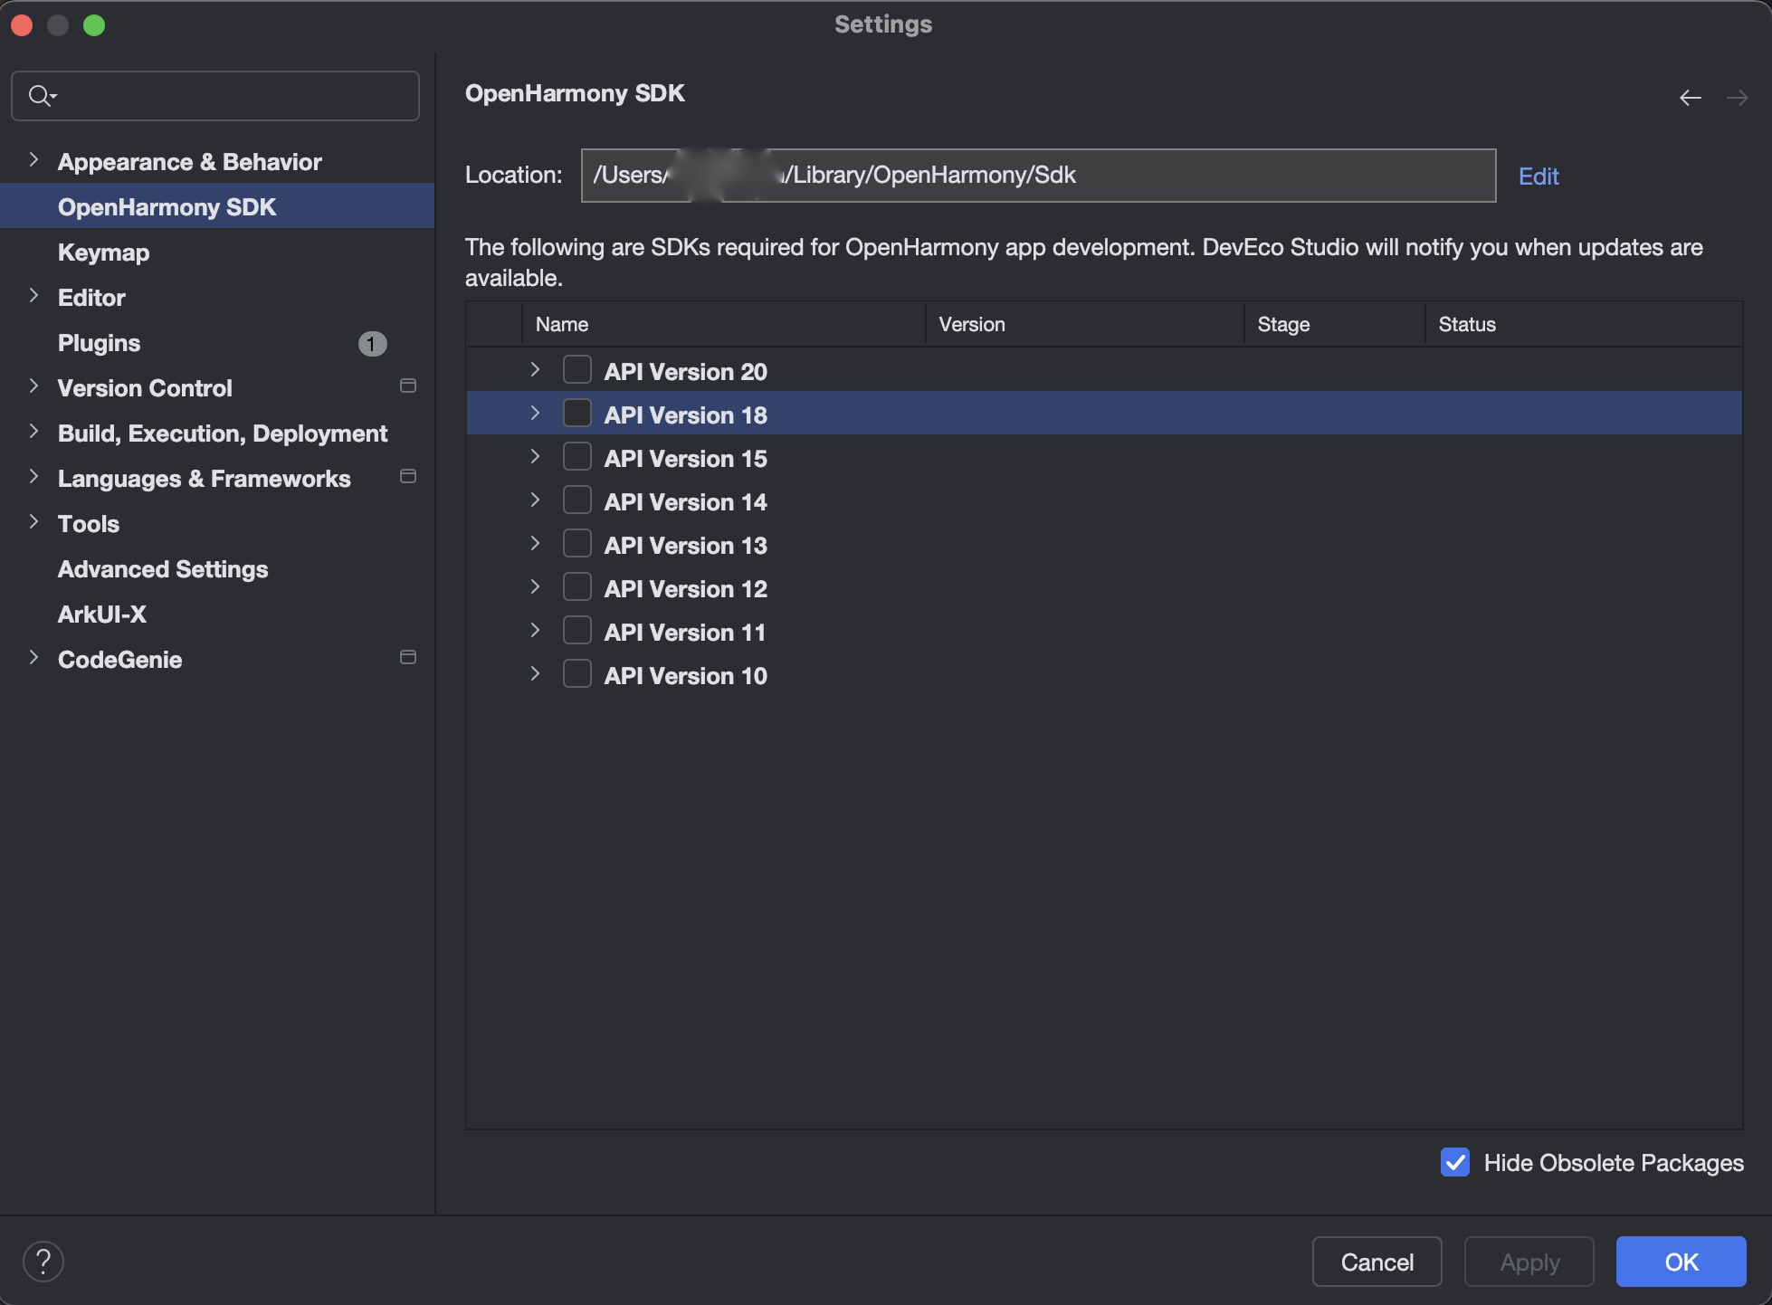
Task: Click the Edit link for SDK location
Action: (1538, 176)
